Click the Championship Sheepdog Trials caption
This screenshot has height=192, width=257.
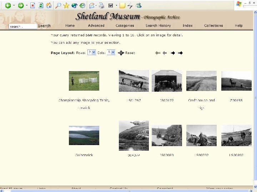84,104
